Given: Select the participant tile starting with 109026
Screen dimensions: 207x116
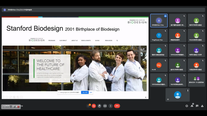Looking at the screenshot, I should pyautogui.click(x=178, y=50).
